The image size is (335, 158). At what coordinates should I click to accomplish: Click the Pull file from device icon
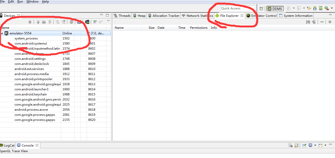point(308,22)
